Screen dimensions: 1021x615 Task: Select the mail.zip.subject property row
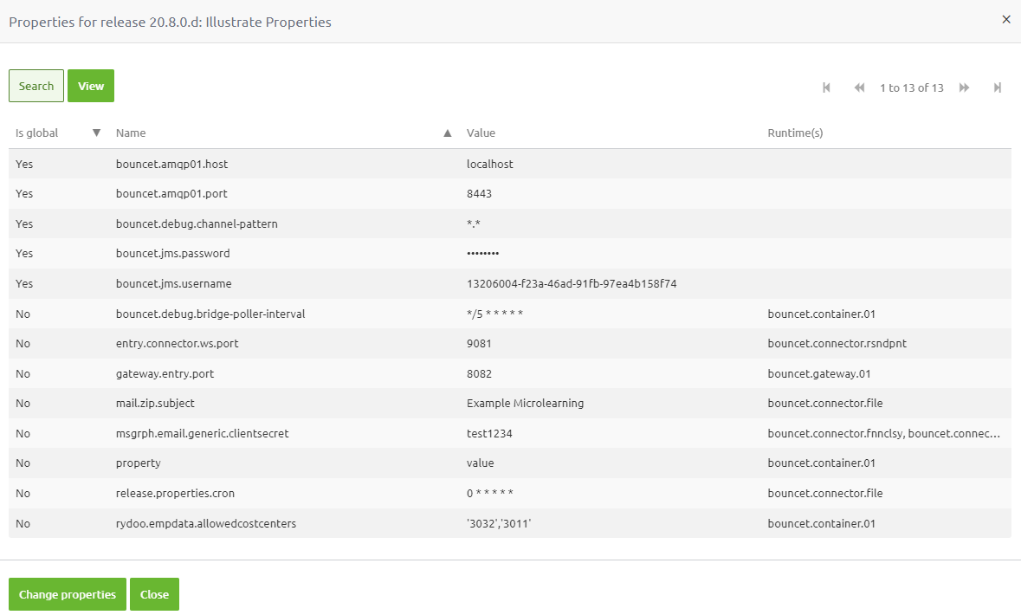click(x=346, y=403)
